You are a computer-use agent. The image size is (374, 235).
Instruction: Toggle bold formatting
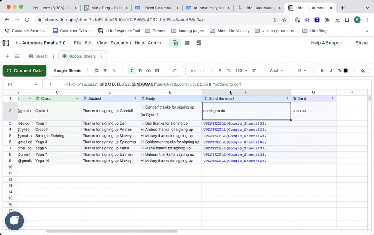(322, 71)
